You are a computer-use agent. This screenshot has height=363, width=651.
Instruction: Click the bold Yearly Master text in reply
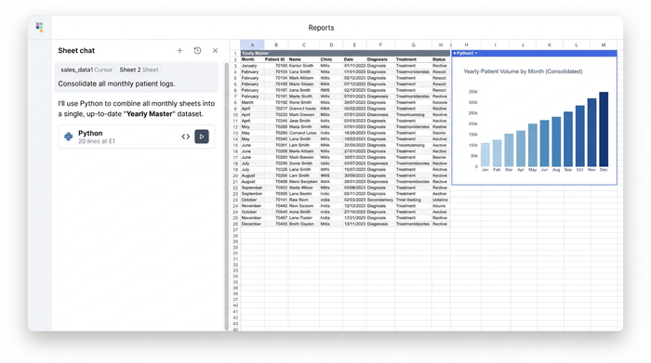[x=150, y=114]
